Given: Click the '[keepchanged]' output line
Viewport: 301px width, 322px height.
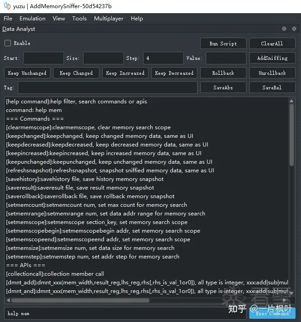Looking at the screenshot, I should tap(99, 136).
